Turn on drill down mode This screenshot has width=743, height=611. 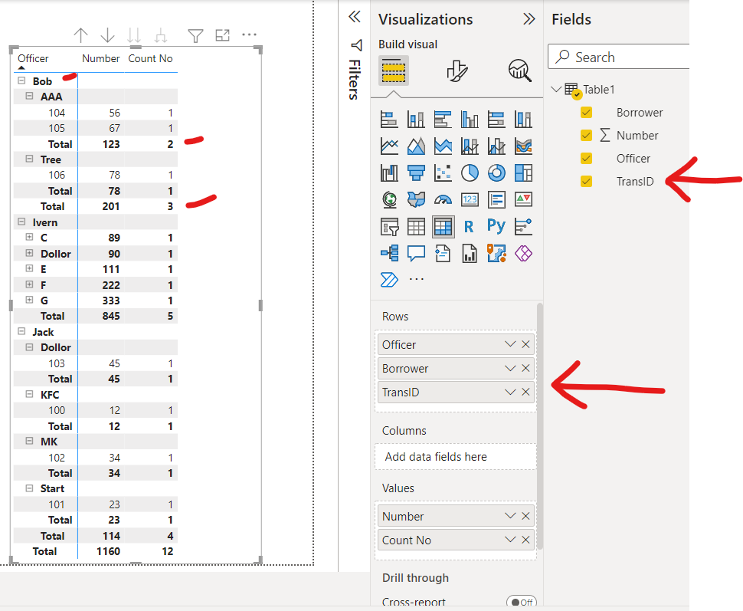107,34
